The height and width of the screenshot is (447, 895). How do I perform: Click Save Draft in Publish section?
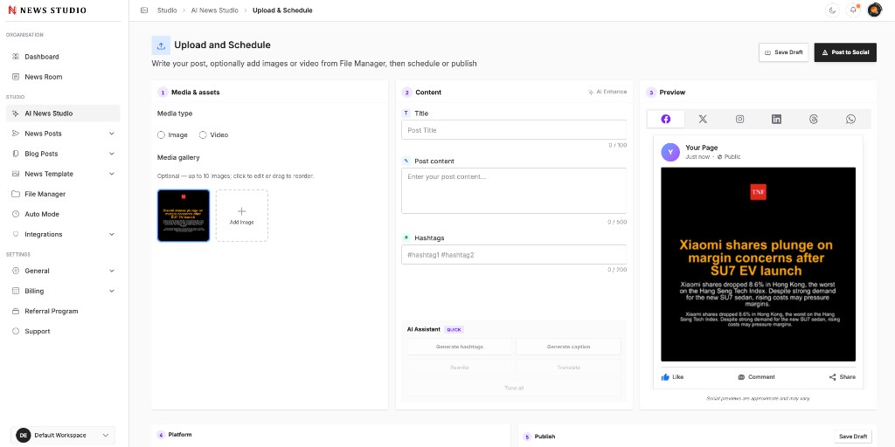853,437
